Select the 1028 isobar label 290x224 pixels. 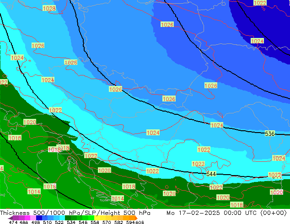point(49,8)
